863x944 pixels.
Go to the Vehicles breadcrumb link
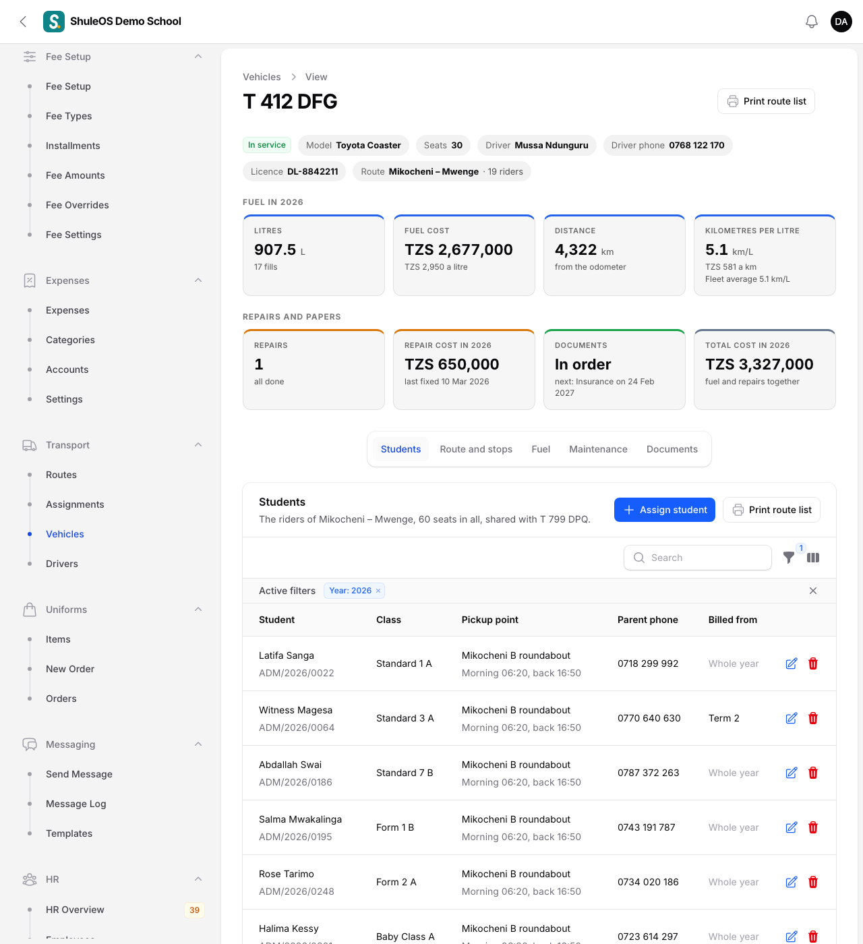pyautogui.click(x=262, y=77)
